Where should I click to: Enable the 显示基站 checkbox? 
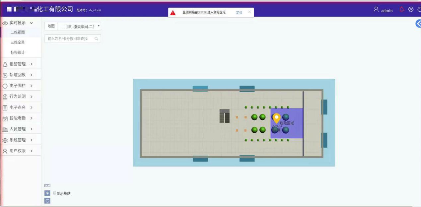coord(55,193)
